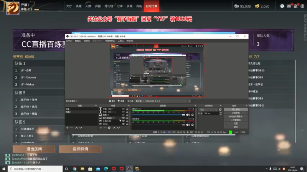
Task: Add a new scene with plus icon
Action: point(68,128)
